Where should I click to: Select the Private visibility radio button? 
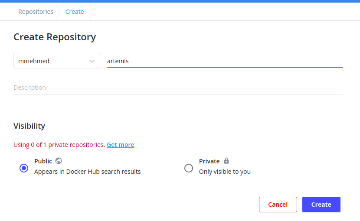[189, 168]
